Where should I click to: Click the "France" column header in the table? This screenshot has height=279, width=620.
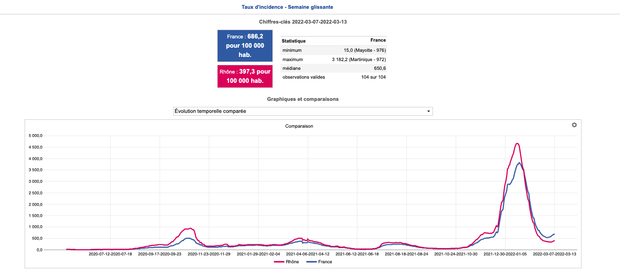coord(378,40)
